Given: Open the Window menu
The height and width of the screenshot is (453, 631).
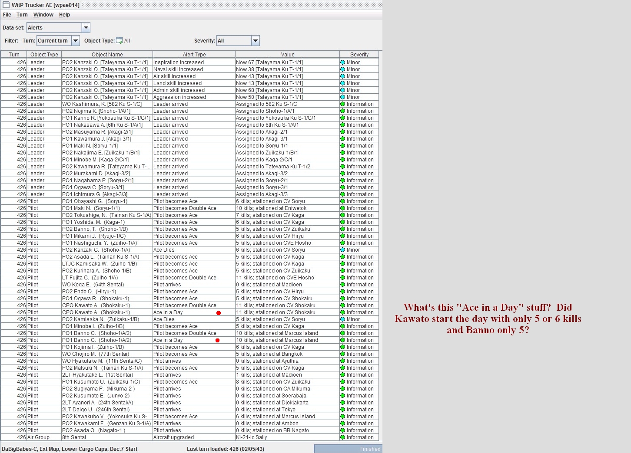Looking at the screenshot, I should coord(43,15).
